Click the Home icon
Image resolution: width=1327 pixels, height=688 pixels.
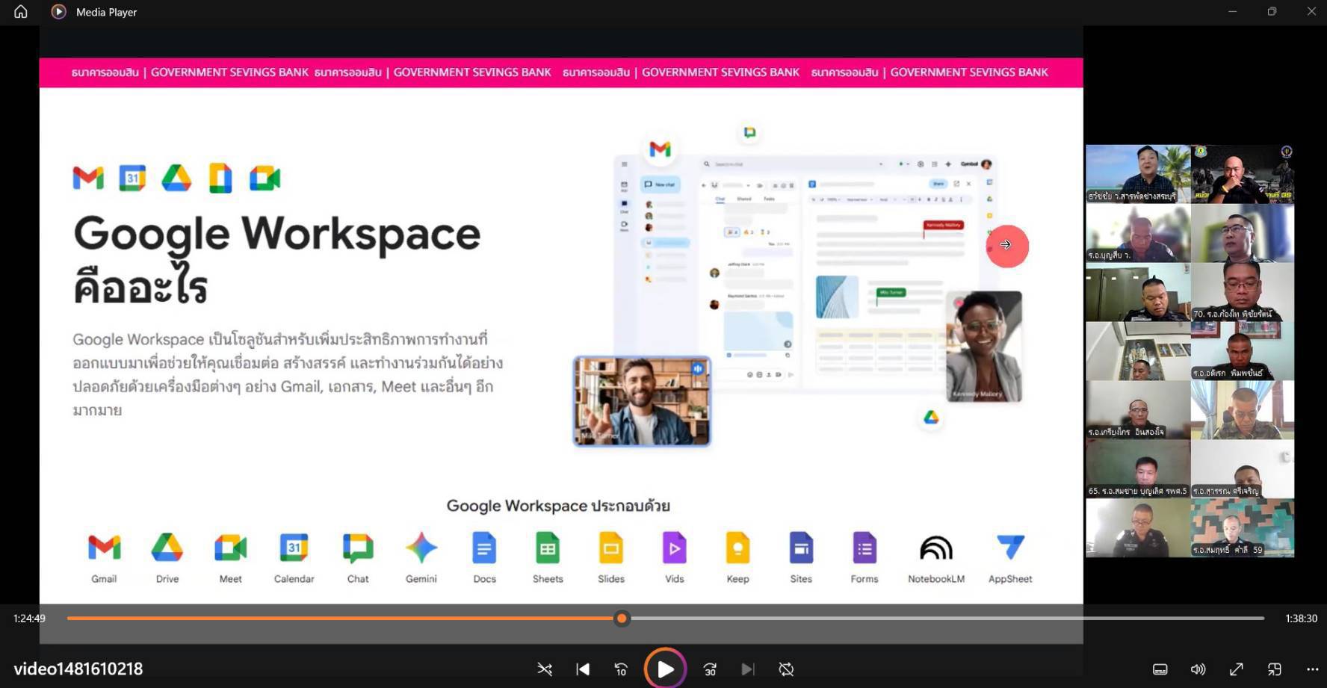[x=21, y=12]
